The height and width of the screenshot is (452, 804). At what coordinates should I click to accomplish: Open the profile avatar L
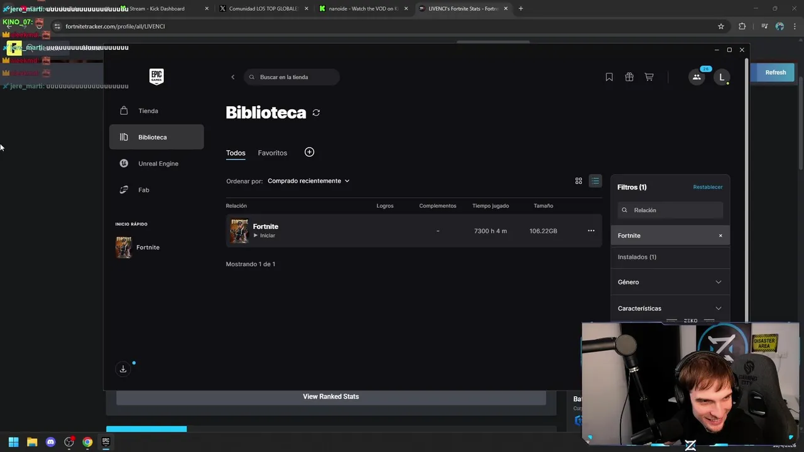[722, 77]
